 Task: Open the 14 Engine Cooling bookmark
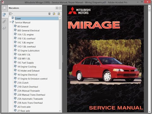[x=27, y=67]
